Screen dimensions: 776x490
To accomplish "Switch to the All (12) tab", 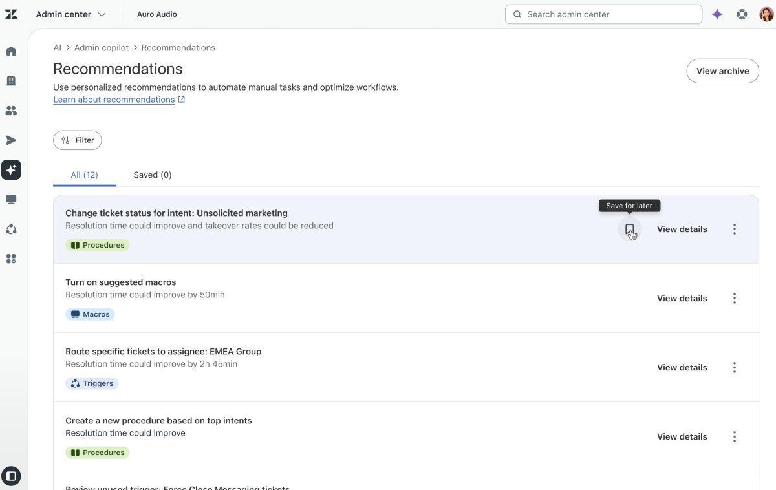I will (85, 175).
